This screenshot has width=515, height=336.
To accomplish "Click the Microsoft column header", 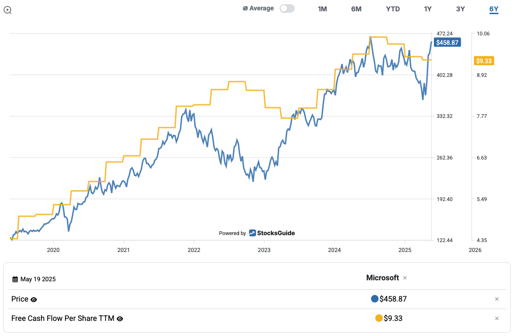I will tap(382, 278).
